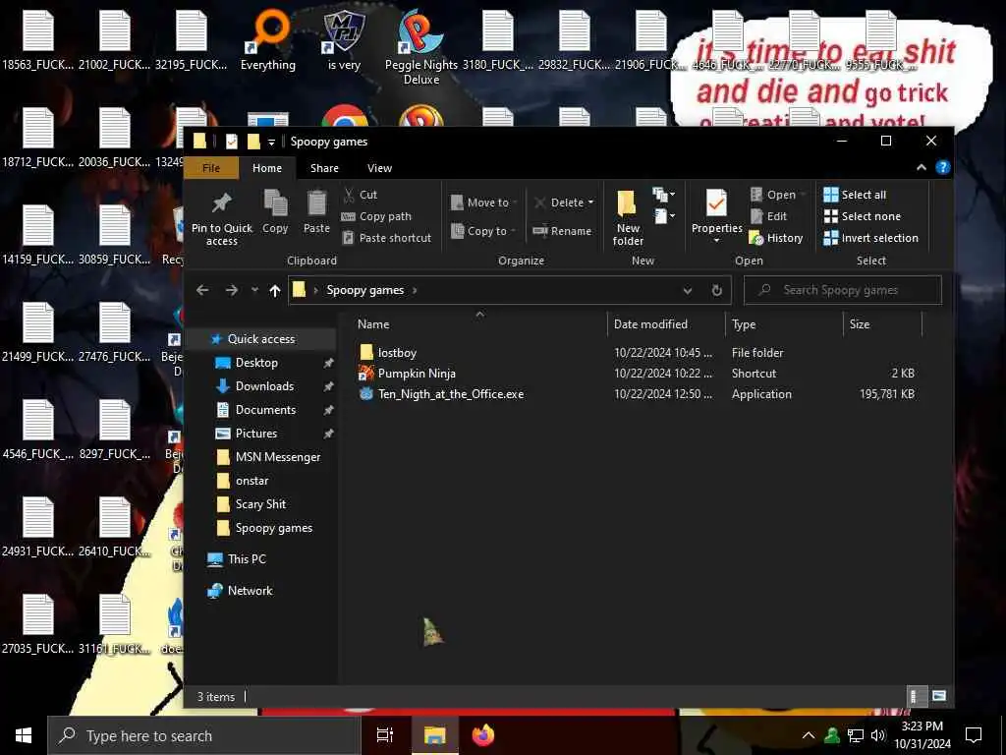This screenshot has width=1006, height=755.
Task: Click the Windows Start button
Action: 24,735
